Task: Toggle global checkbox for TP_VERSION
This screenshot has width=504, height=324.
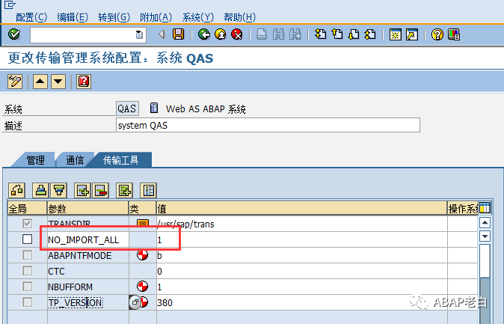Action: coord(28,302)
